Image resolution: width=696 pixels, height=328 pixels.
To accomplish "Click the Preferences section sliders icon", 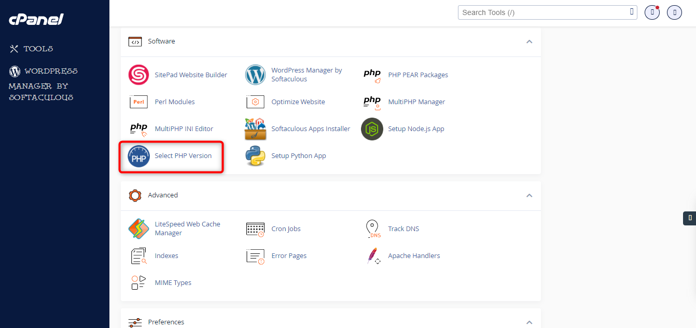I will (x=135, y=322).
